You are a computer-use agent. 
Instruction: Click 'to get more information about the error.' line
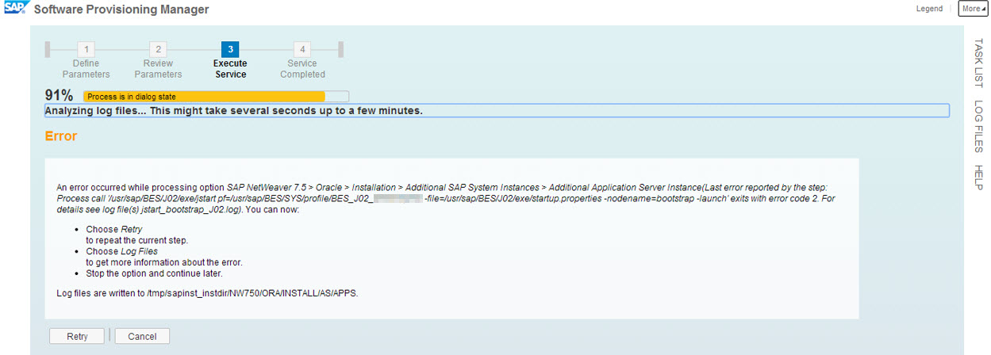[164, 262]
